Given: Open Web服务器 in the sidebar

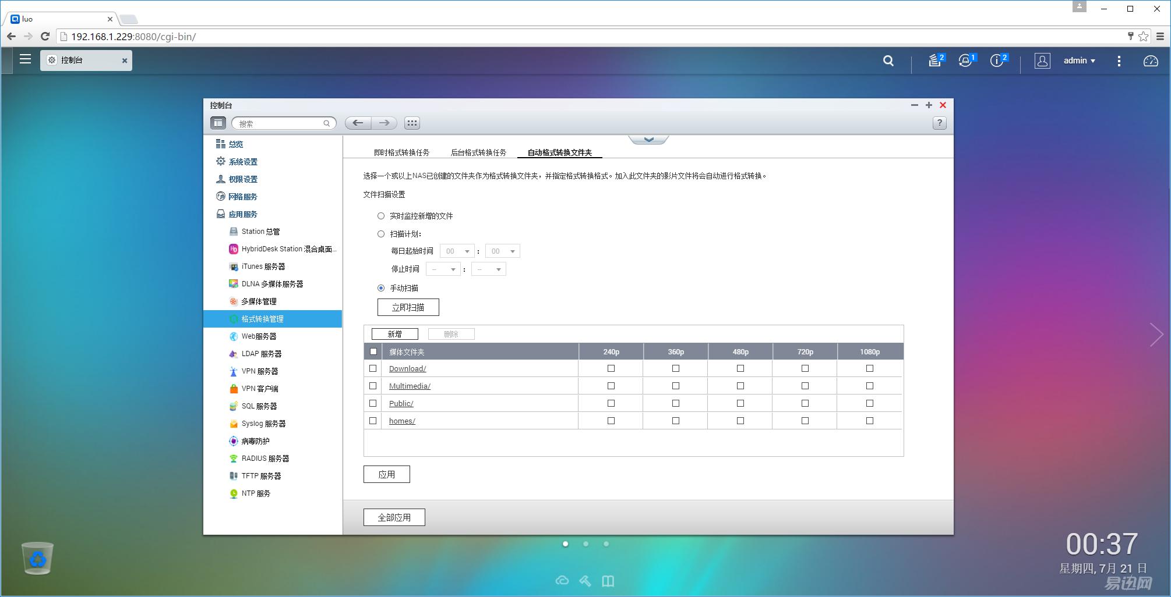Looking at the screenshot, I should [259, 336].
